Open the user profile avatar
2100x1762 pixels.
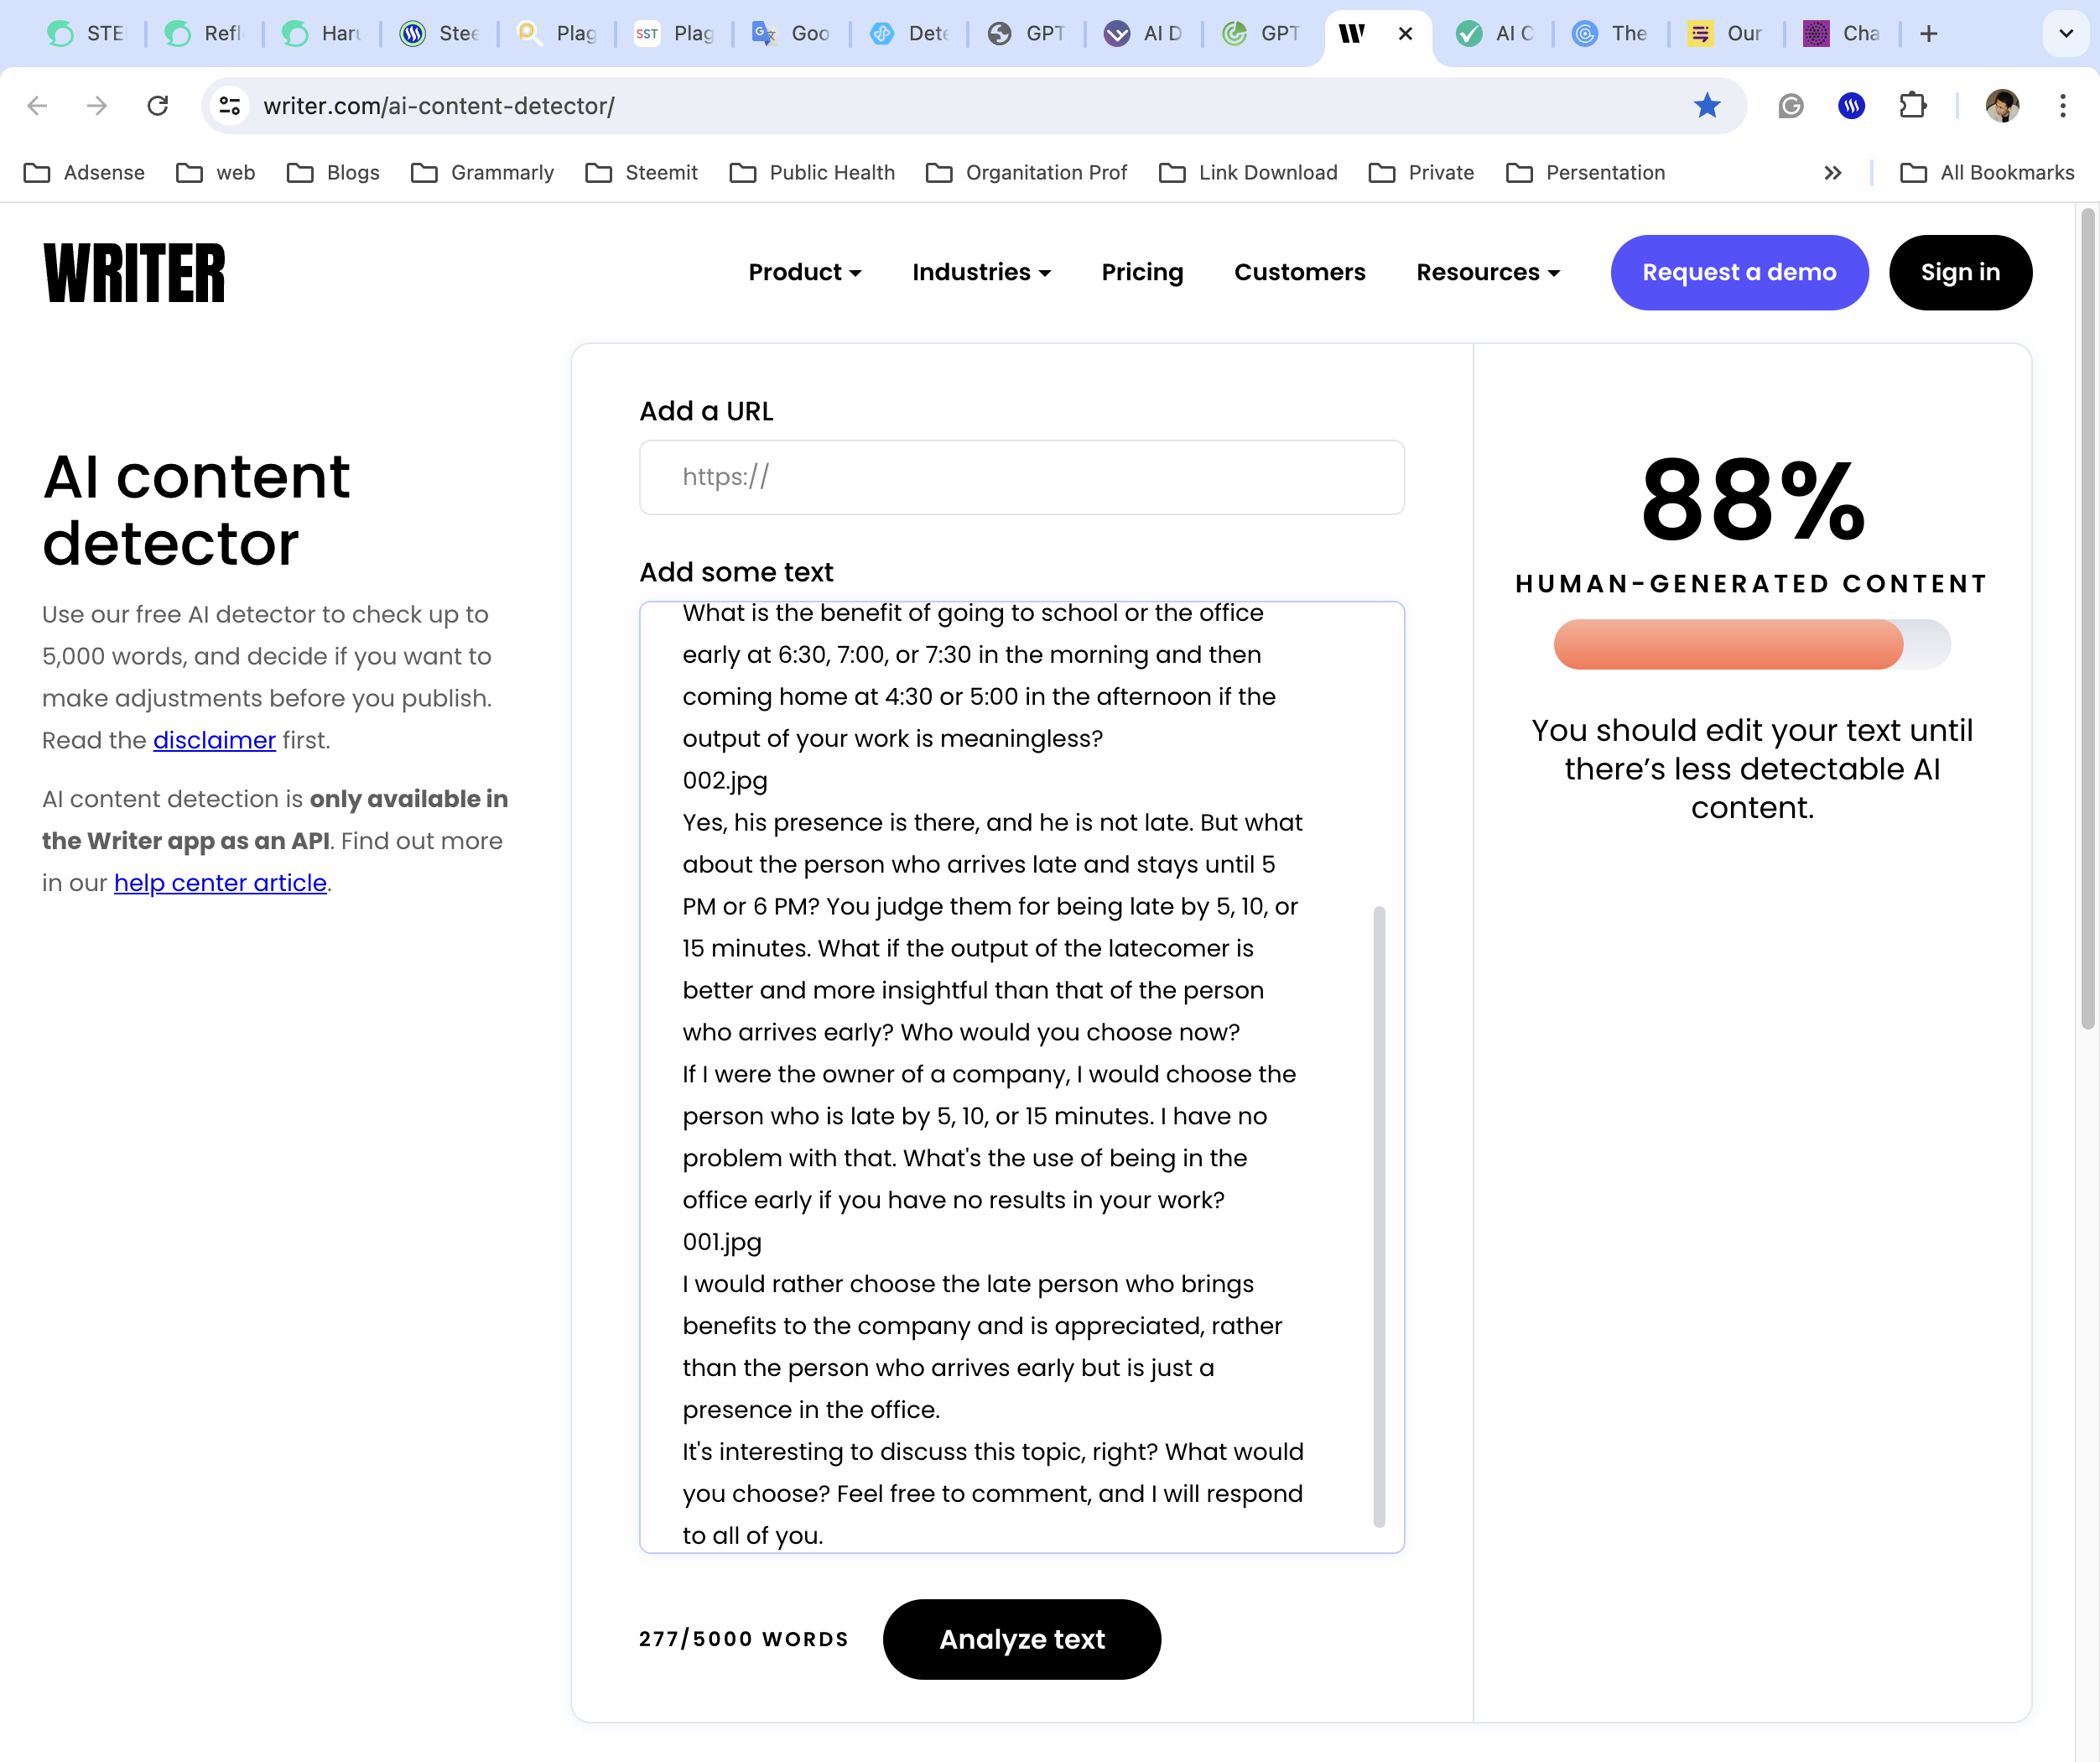[x=2002, y=106]
